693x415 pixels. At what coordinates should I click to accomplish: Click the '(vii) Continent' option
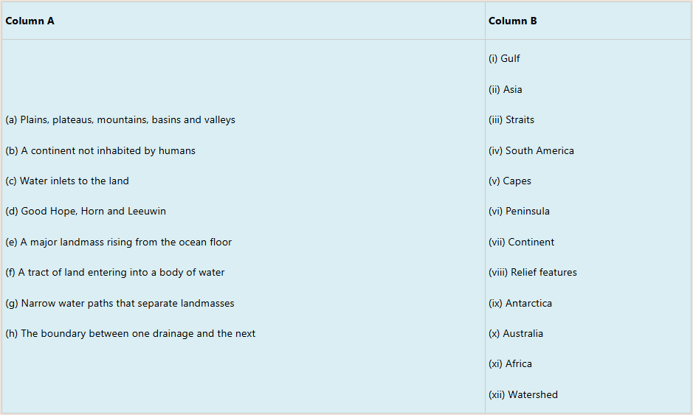pyautogui.click(x=521, y=242)
